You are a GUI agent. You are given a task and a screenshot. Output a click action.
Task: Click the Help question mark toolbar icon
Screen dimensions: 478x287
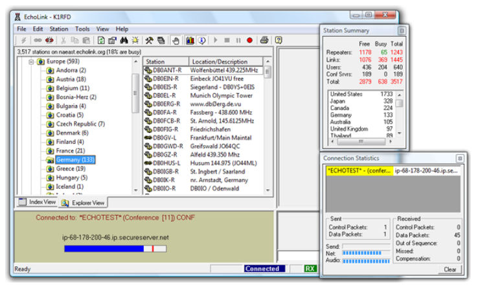coord(279,40)
